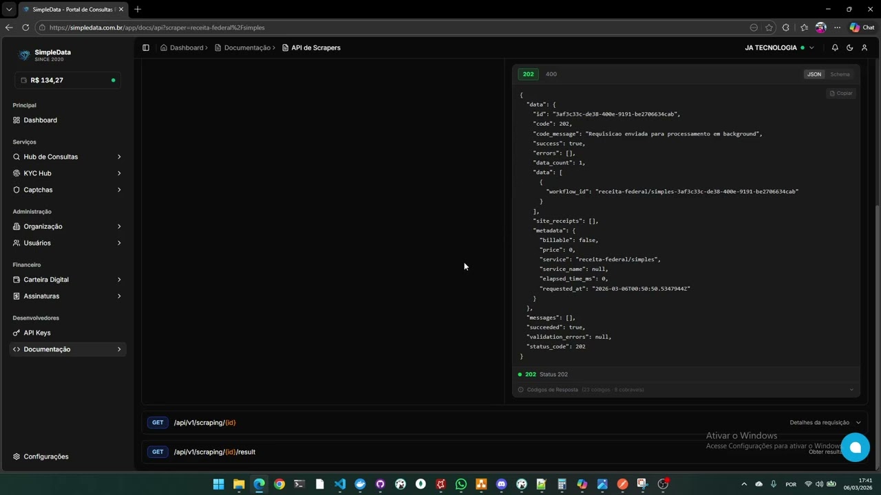Go back with the browser back arrow
Screen dimensions: 881x495
tap(9, 27)
